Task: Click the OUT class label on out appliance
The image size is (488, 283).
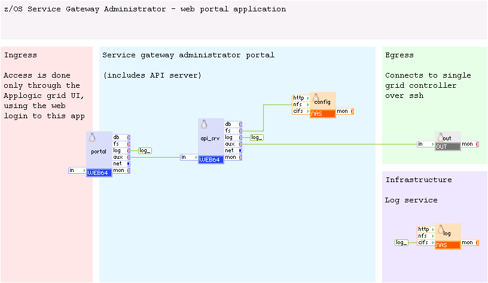Action: tap(447, 147)
